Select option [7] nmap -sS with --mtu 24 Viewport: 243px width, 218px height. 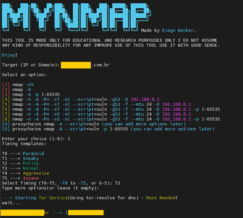[x=97, y=114]
